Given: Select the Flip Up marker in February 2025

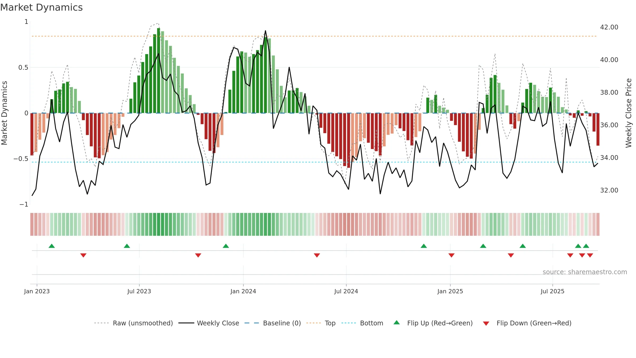Looking at the screenshot, I should tap(483, 246).
